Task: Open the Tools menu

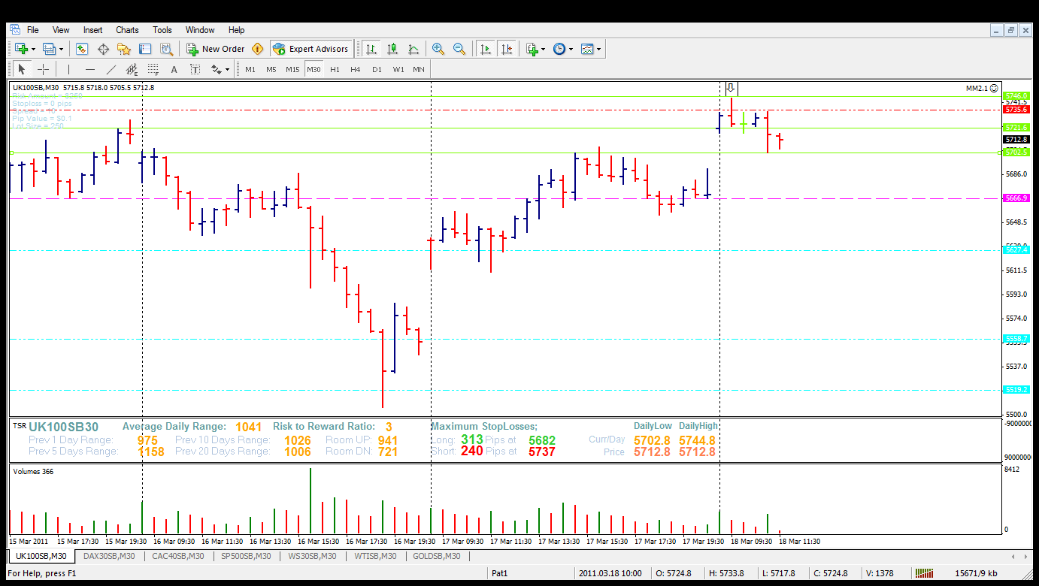Action: (162, 30)
